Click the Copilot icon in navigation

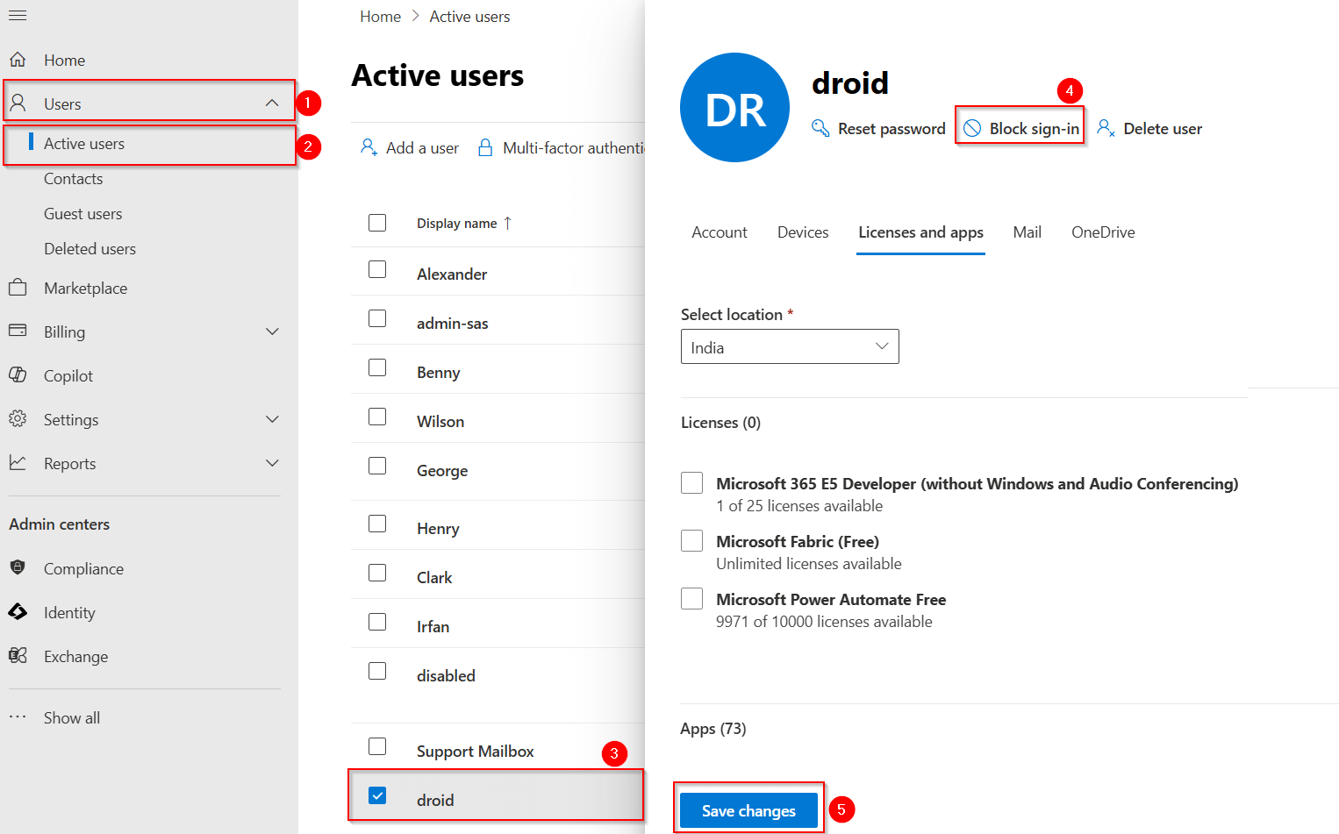(18, 375)
